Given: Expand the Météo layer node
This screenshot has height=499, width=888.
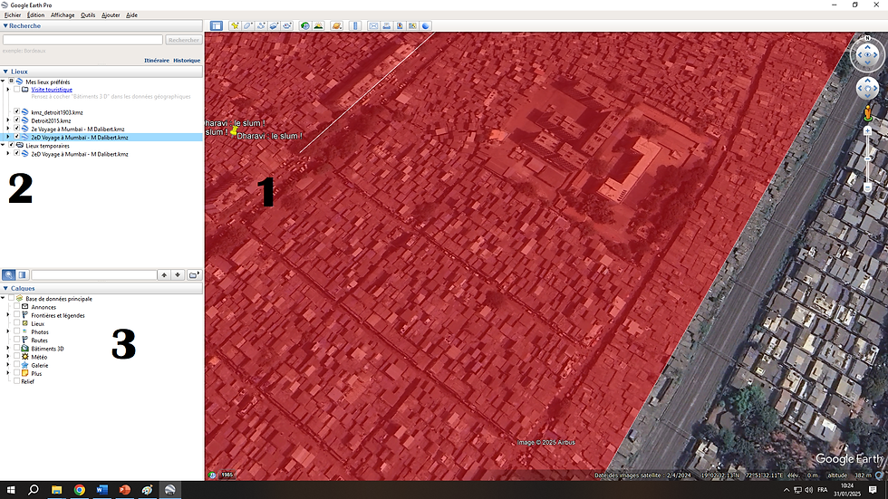Looking at the screenshot, I should [8, 357].
